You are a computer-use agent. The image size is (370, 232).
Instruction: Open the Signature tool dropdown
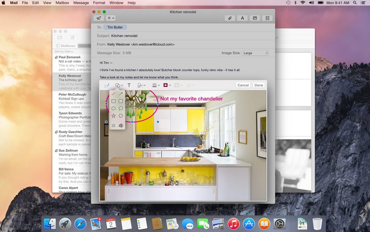pos(142,85)
